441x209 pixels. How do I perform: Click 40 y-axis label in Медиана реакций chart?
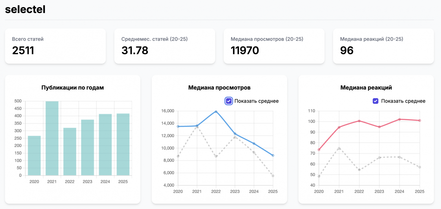point(313,185)
